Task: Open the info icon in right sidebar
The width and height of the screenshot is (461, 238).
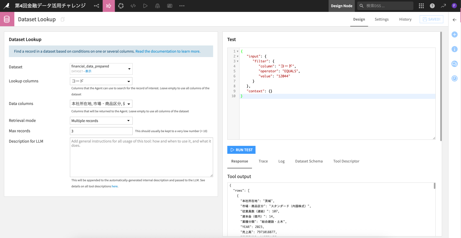Action: pyautogui.click(x=455, y=49)
